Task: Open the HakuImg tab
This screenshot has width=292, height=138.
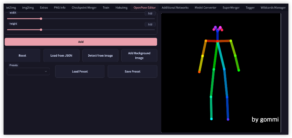Action: pyautogui.click(x=121, y=8)
